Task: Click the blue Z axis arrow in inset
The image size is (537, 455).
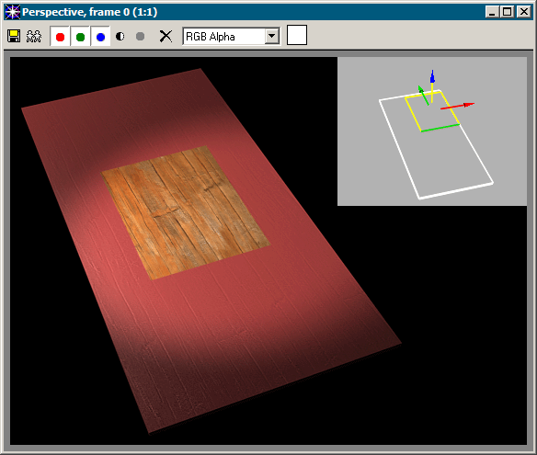Action: (432, 76)
